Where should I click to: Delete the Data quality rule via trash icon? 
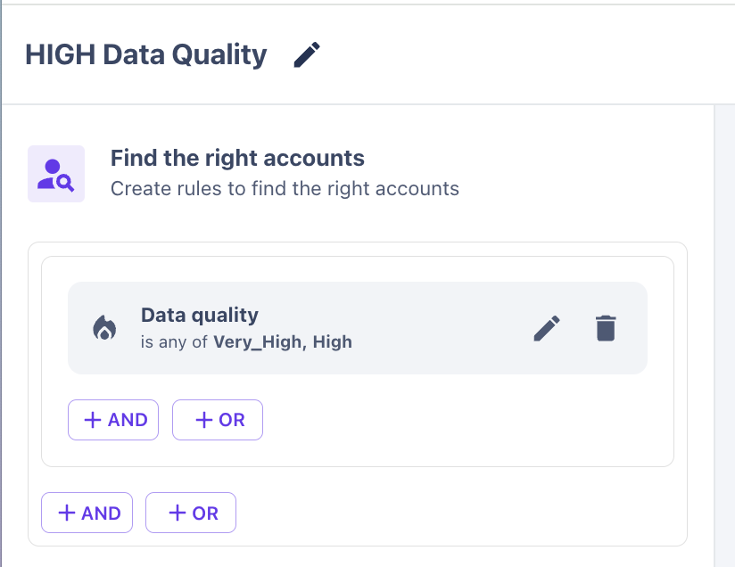click(606, 328)
